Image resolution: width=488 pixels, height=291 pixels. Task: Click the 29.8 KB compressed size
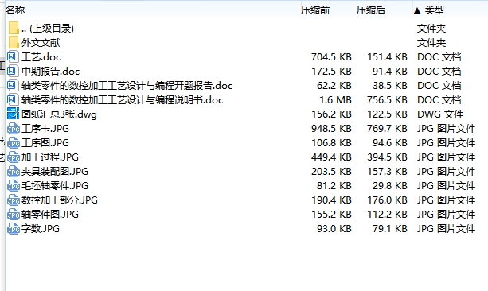point(390,185)
